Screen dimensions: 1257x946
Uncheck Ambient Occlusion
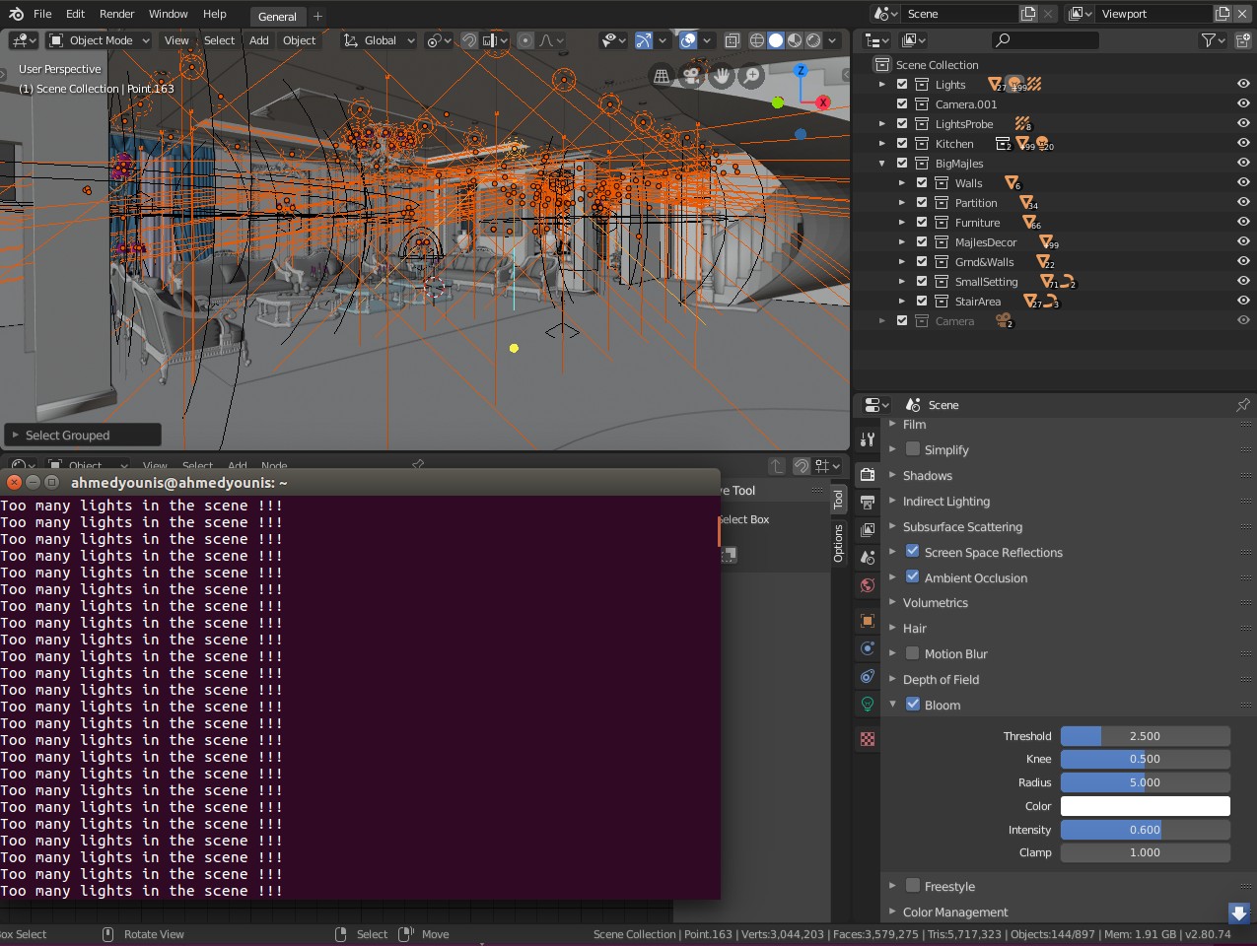point(913,577)
